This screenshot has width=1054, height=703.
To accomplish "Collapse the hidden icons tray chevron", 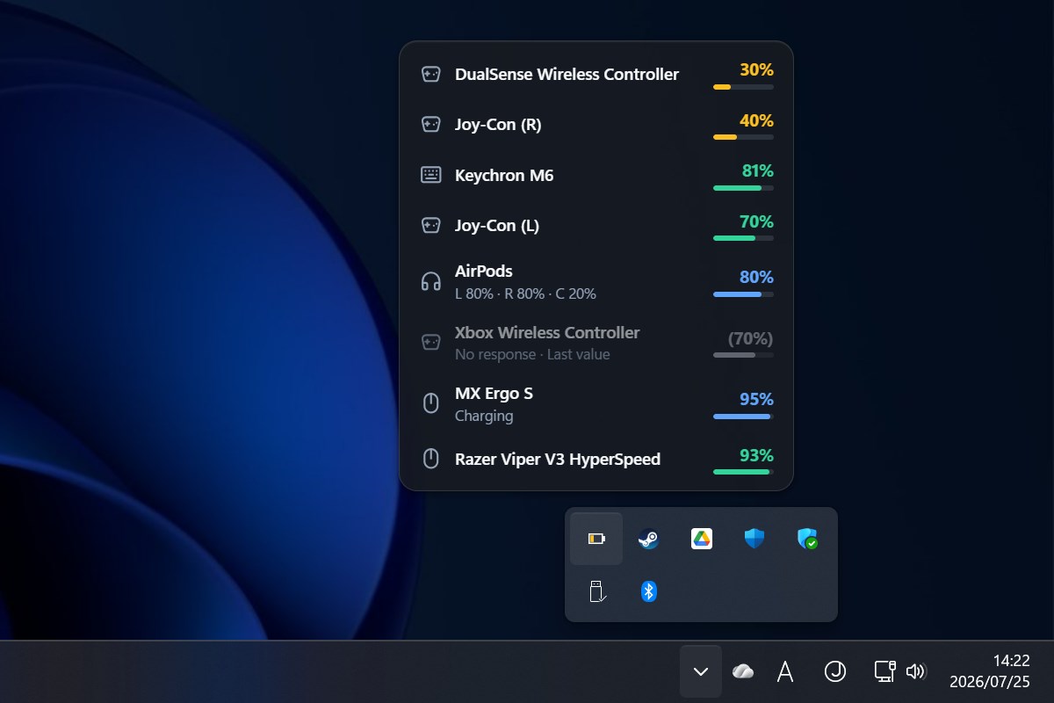I will click(x=701, y=672).
